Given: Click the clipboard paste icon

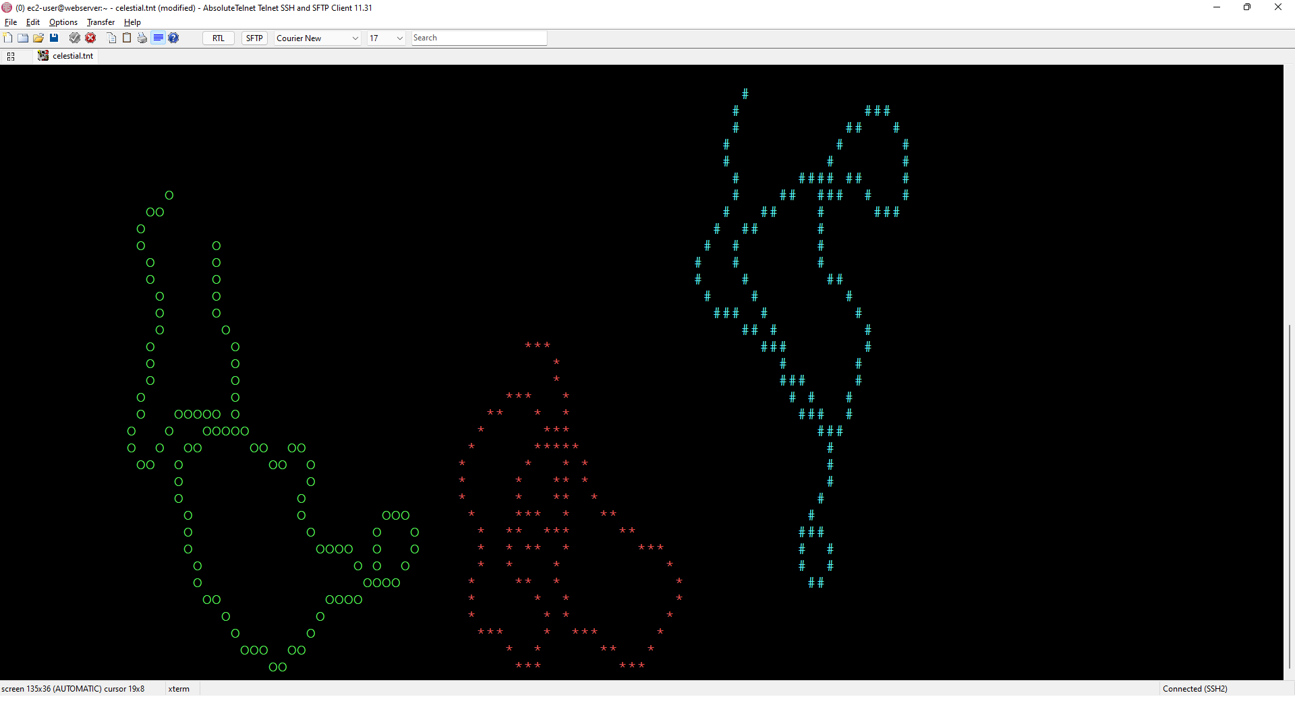Looking at the screenshot, I should [127, 38].
